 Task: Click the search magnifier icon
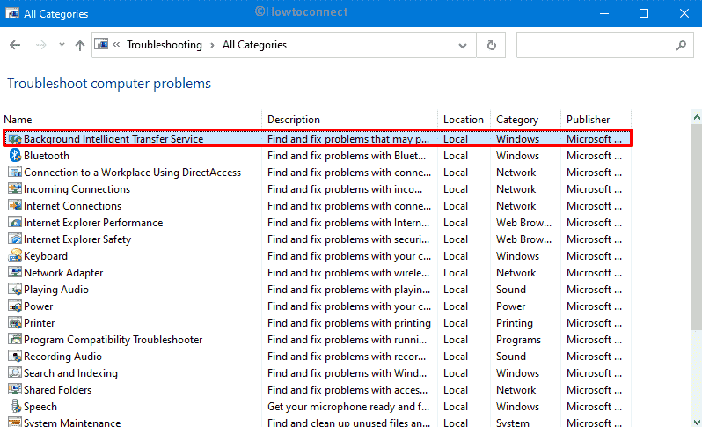tap(681, 45)
